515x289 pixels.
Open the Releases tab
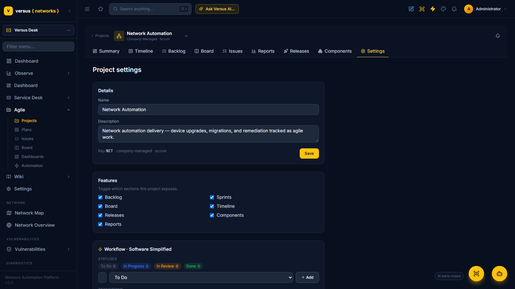[x=296, y=51]
